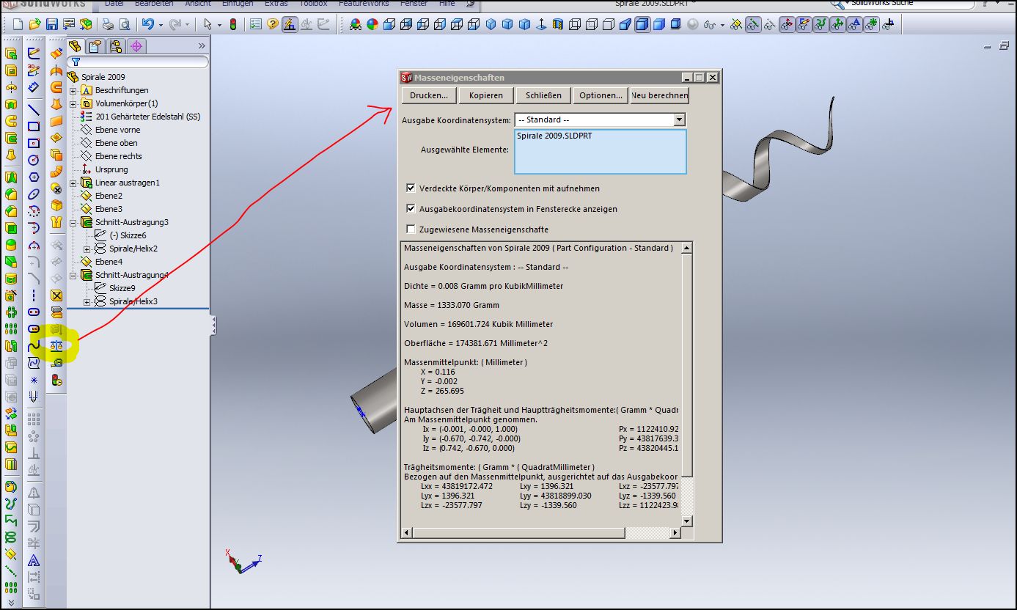Screen dimensions: 1017x610
Task: Collapse the Schnitt-Austragung3 feature
Action: coord(73,222)
